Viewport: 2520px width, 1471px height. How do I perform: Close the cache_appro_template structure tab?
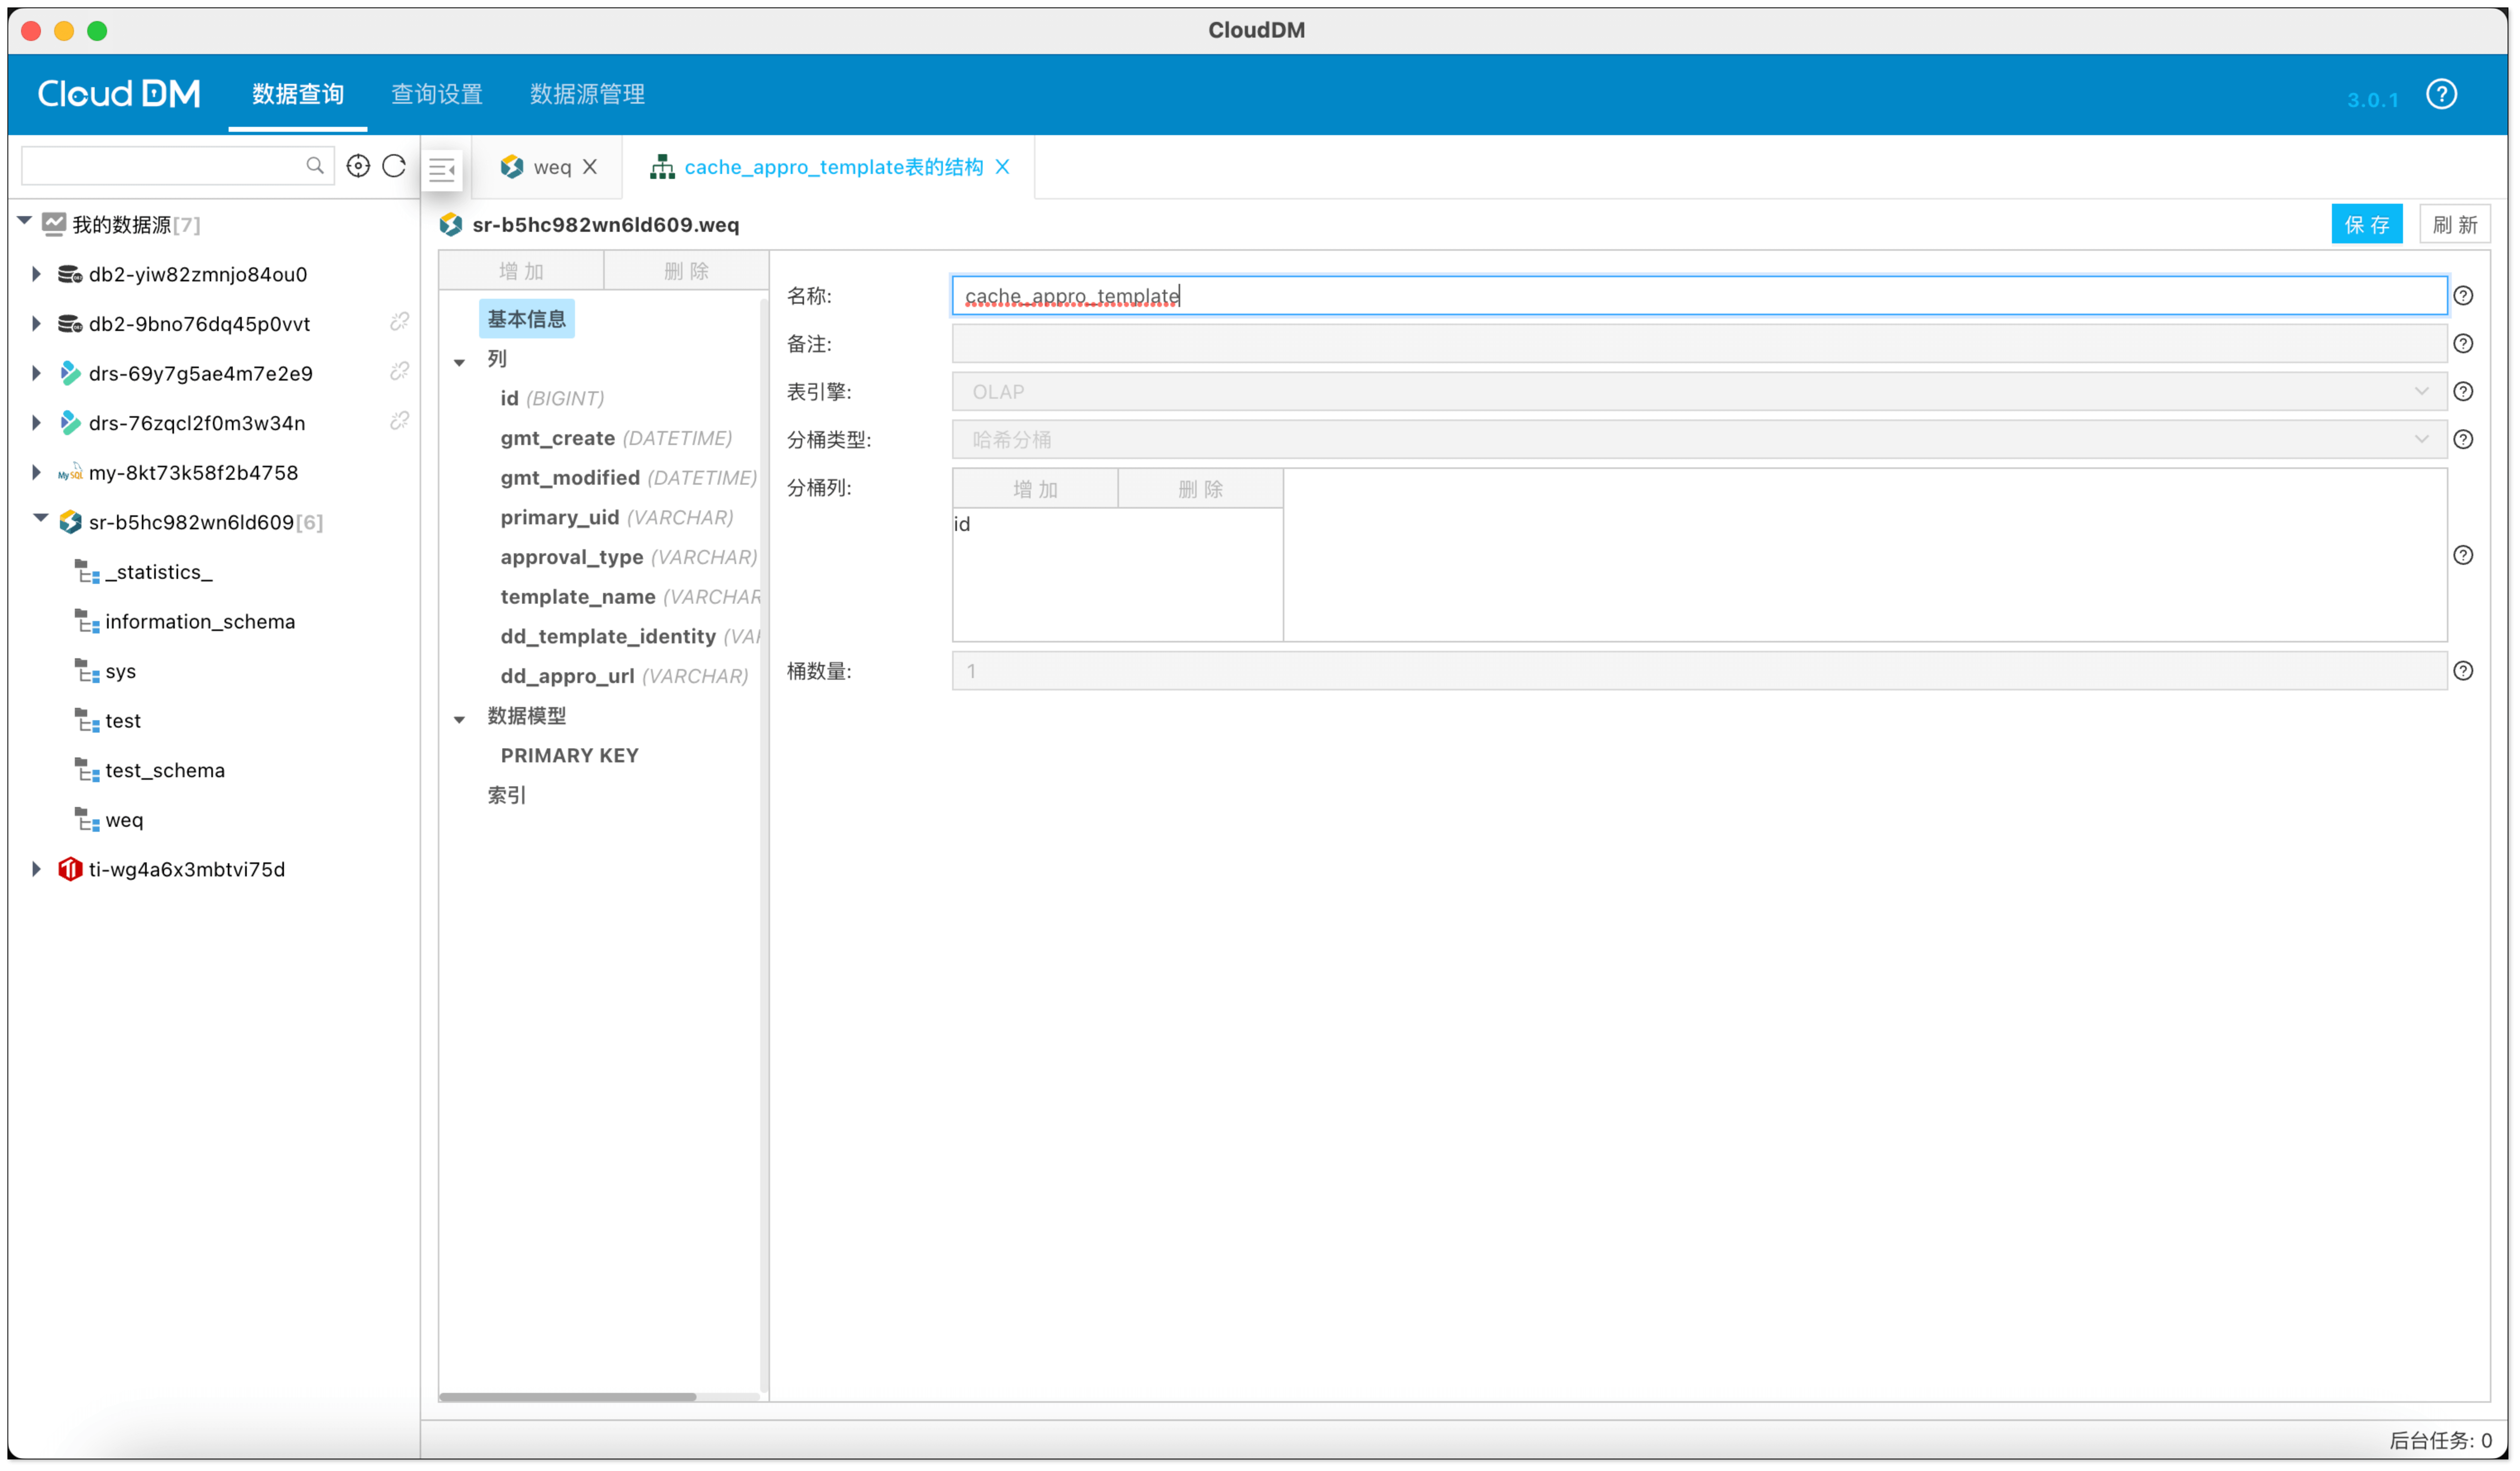[1002, 167]
